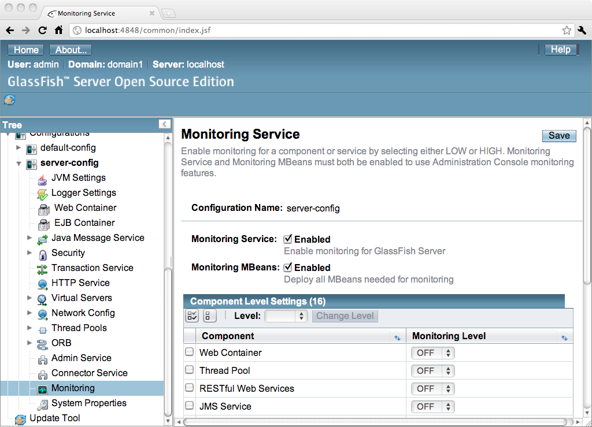Expand the Virtual Servers node
Viewport: 592px width, 427px height.
(29, 298)
